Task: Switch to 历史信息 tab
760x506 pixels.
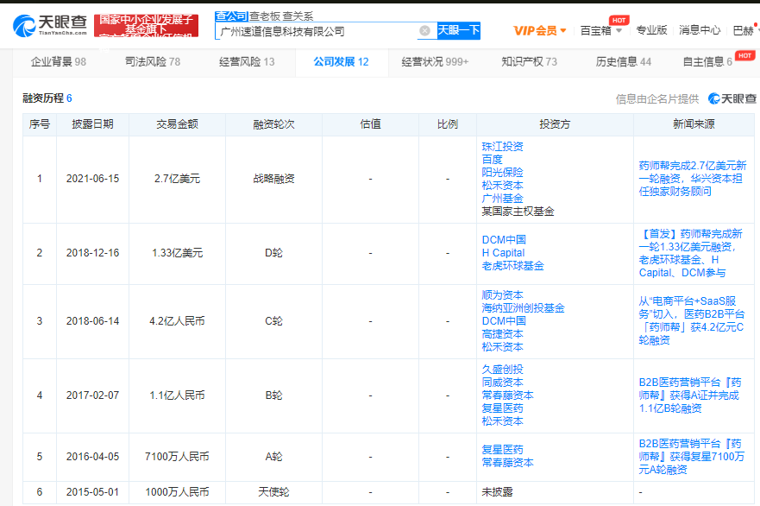Action: point(624,61)
